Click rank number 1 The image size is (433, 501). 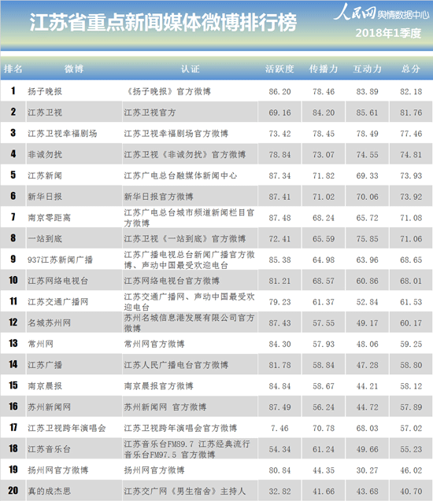pyautogui.click(x=13, y=91)
